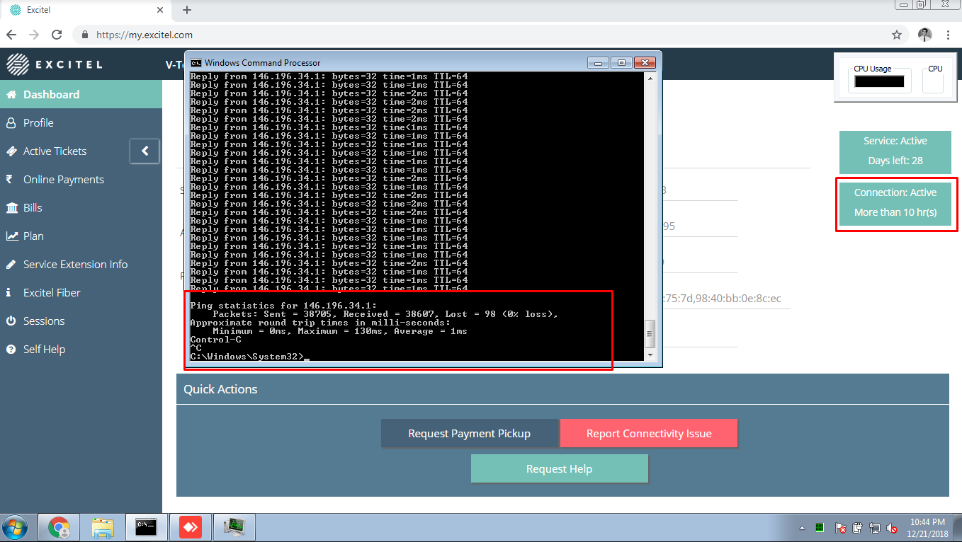This screenshot has height=542, width=962.
Task: Click the command prompt vertical scrollbar
Action: click(x=650, y=212)
